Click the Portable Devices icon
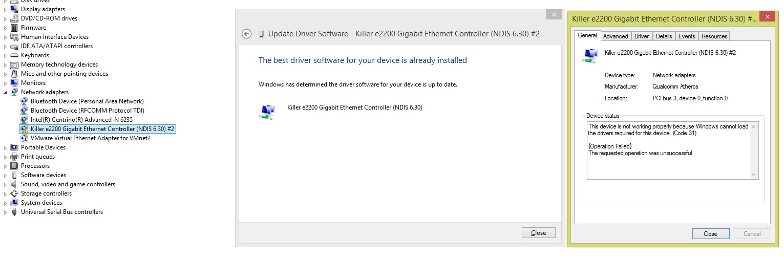 14,147
